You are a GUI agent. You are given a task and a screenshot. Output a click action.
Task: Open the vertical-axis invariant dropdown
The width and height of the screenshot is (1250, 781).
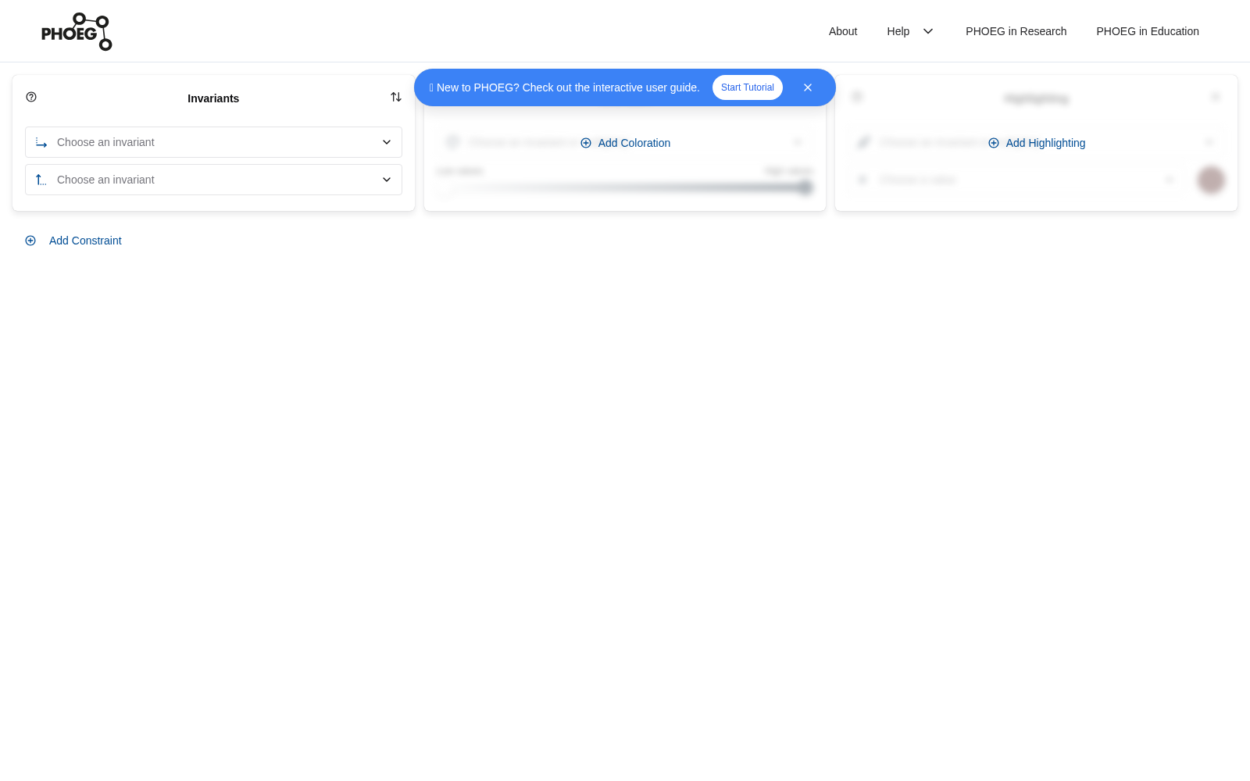point(213,180)
